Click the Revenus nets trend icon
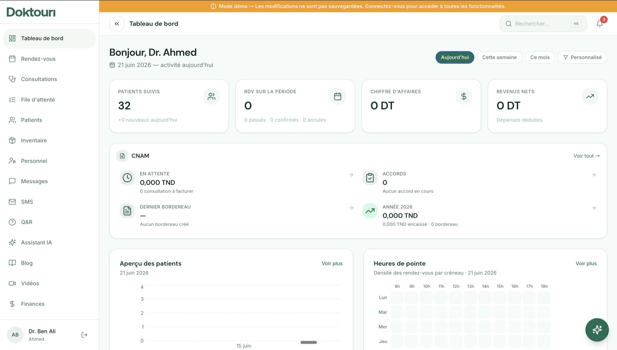Screen dimensions: 617x350 [590, 96]
